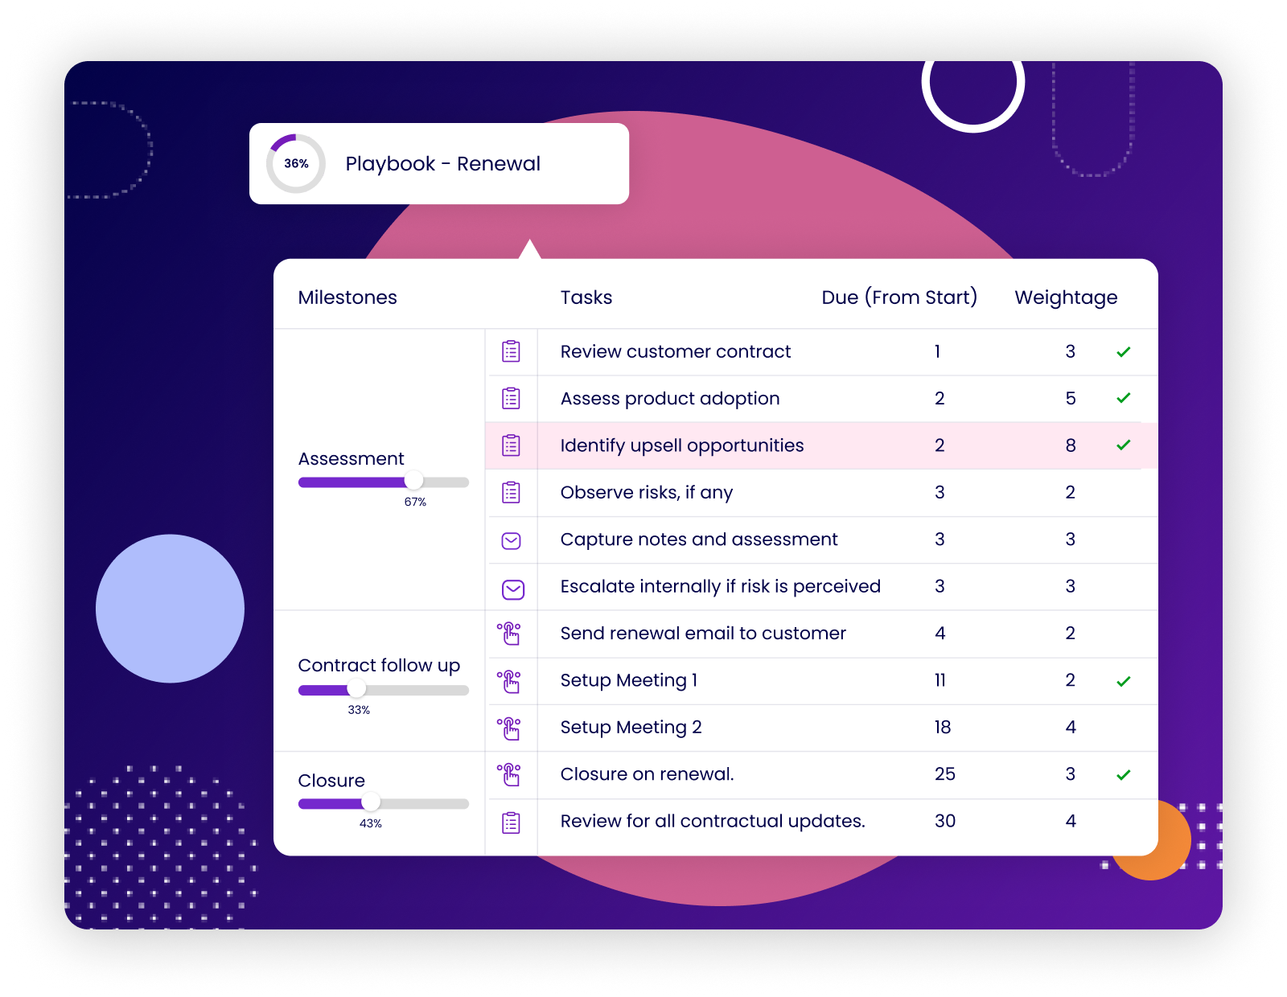The image size is (1287, 997).
Task: Open the envelope icon beside Escalate internally row
Action: (x=510, y=587)
